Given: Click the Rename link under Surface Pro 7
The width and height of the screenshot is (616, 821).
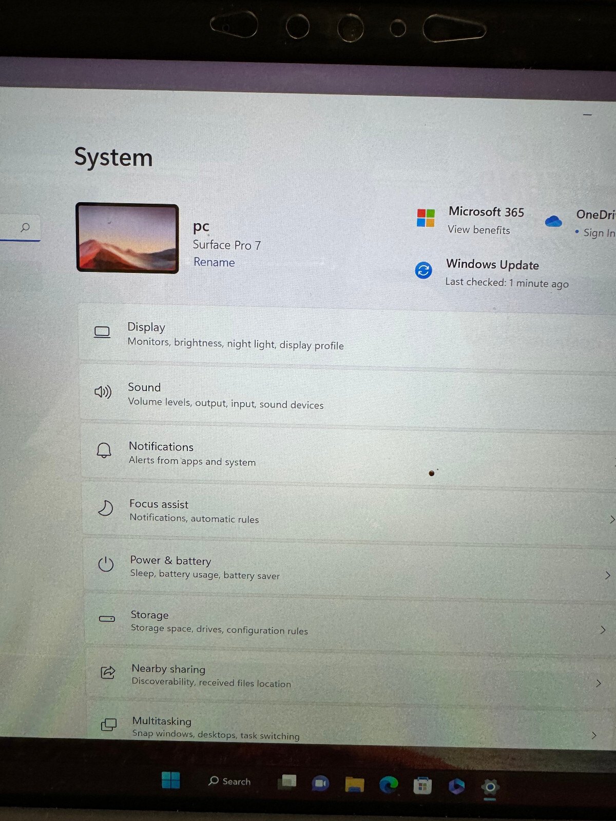Looking at the screenshot, I should point(214,262).
